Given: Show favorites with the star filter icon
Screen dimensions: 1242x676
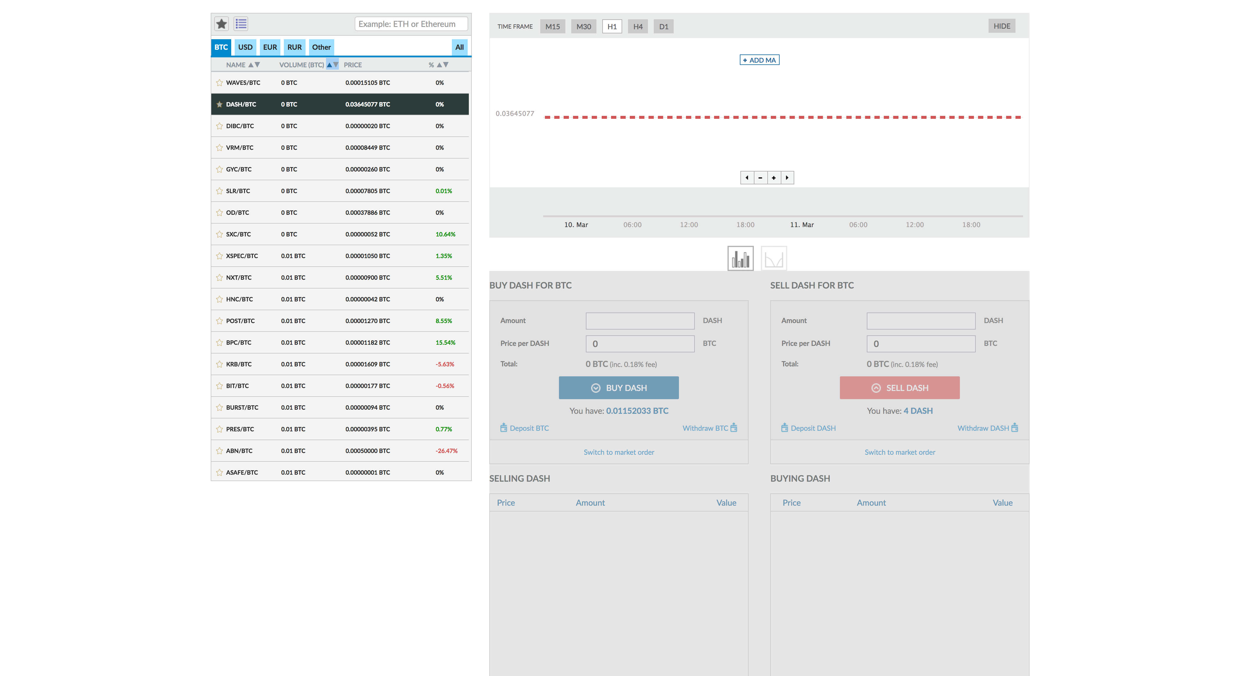Looking at the screenshot, I should pyautogui.click(x=221, y=24).
